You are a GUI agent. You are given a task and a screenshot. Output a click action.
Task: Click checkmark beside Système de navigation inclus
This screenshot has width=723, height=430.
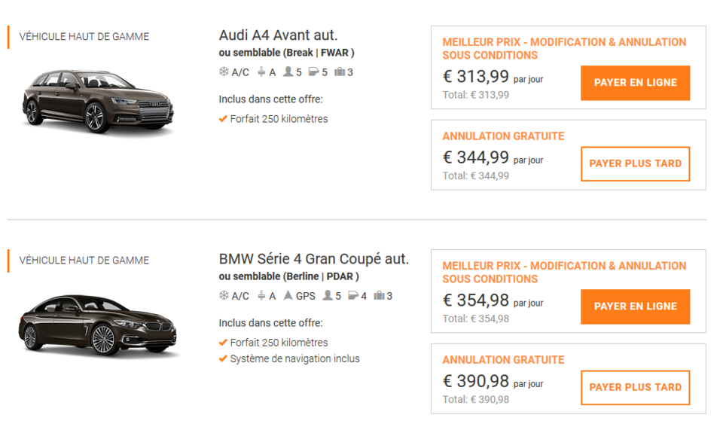tap(223, 359)
